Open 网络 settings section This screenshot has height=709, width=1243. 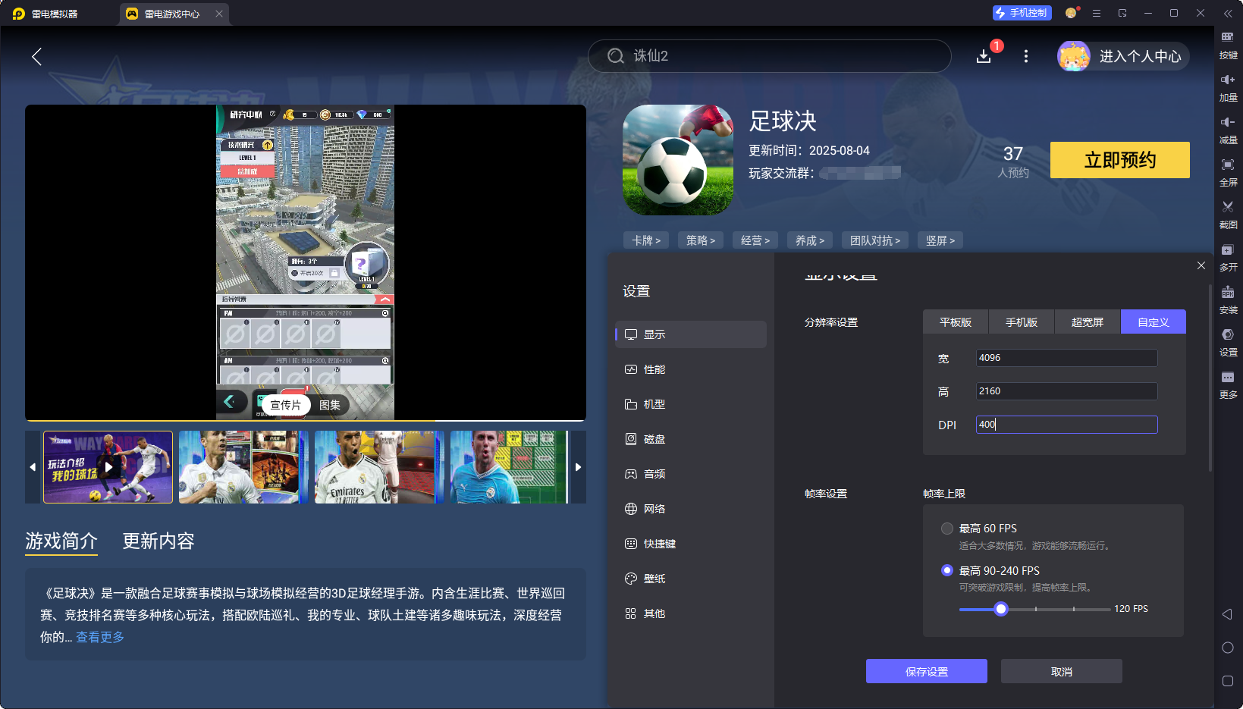(691, 509)
